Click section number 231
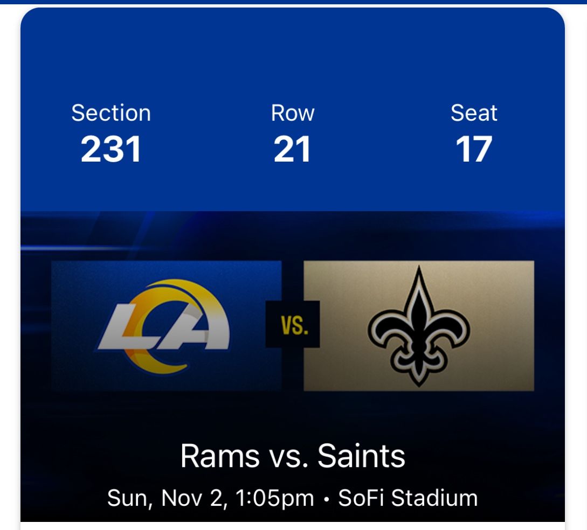The height and width of the screenshot is (530, 587). (111, 149)
